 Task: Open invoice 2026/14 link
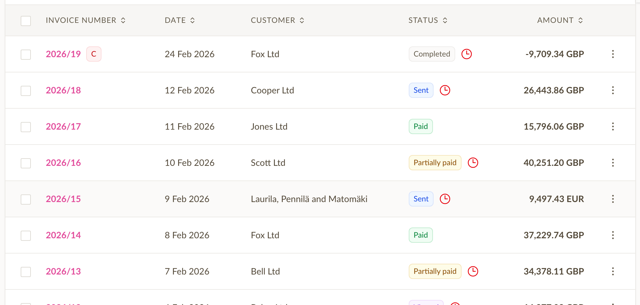(x=63, y=235)
